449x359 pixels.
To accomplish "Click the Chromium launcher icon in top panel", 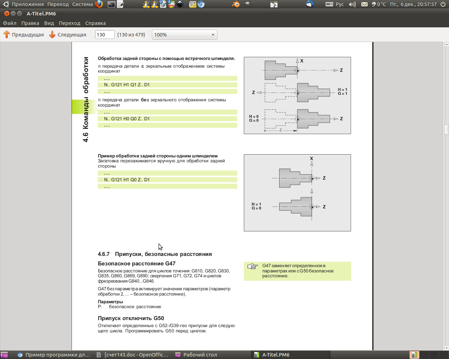I will [x=201, y=4].
